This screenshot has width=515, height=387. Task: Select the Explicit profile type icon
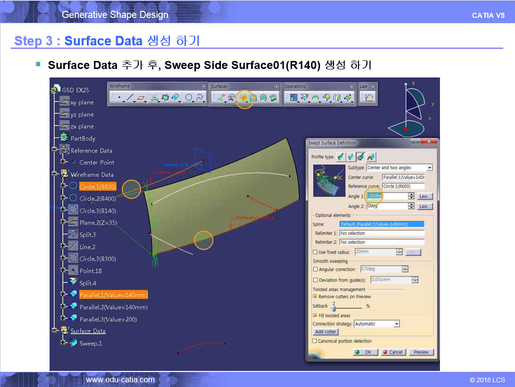click(x=340, y=157)
